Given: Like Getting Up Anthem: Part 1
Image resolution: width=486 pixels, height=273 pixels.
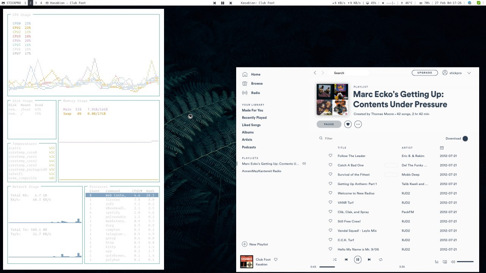Looking at the screenshot, I should (x=330, y=184).
